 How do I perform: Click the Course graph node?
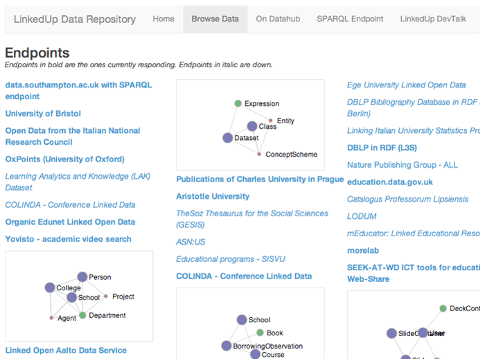click(255, 354)
